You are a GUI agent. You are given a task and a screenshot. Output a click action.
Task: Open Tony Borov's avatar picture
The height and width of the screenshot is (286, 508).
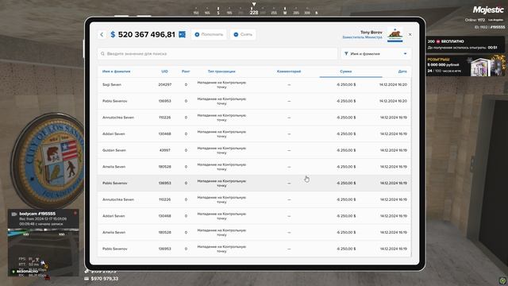tap(395, 34)
